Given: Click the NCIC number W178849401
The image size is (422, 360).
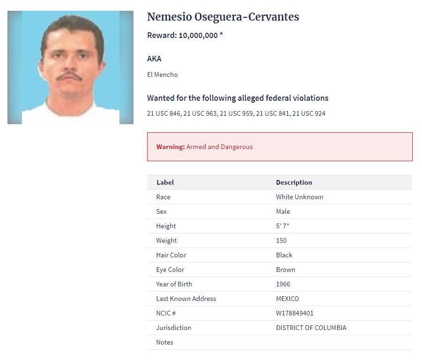Looking at the screenshot, I should coord(295,313).
